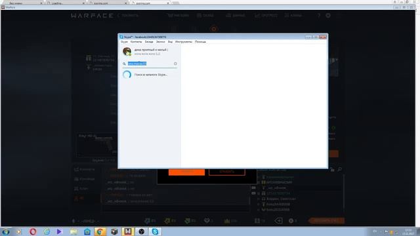The width and height of the screenshot is (420, 236).
Task: Open the OBS round icon in taskbar
Action: [142, 231]
